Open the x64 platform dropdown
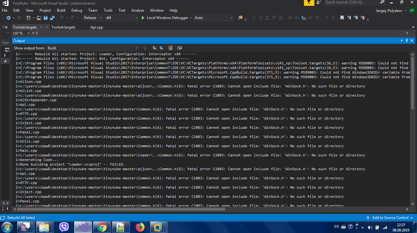 pos(121,18)
